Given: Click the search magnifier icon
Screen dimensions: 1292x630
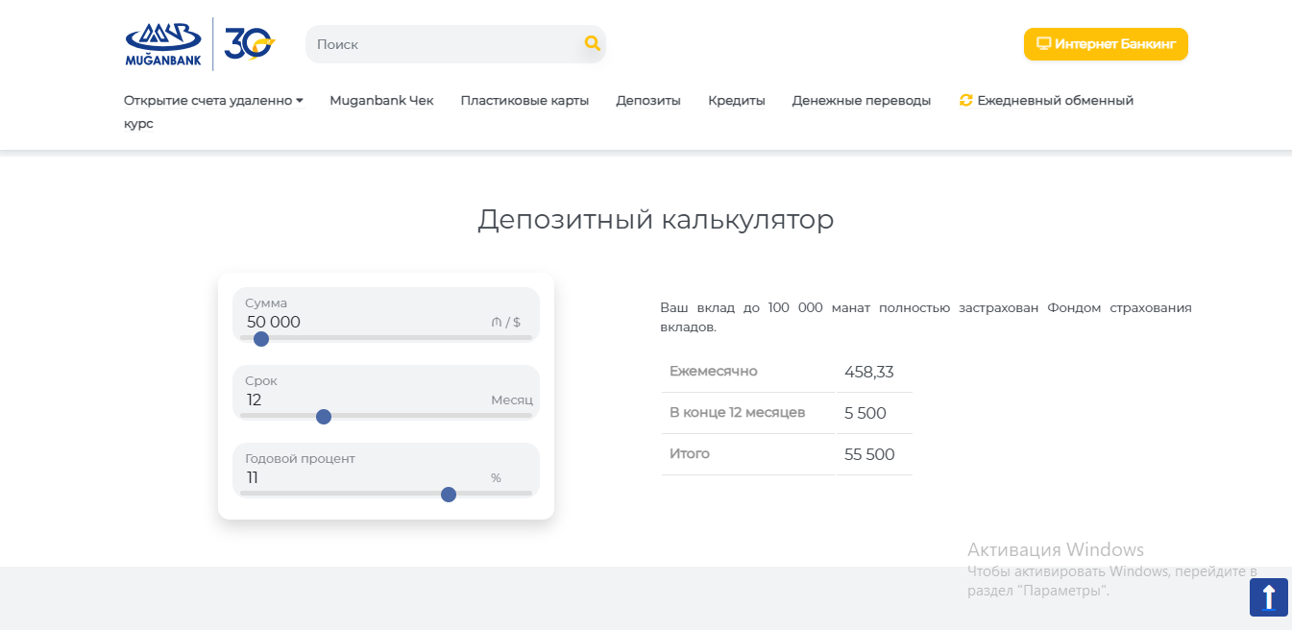Looking at the screenshot, I should tap(592, 43).
